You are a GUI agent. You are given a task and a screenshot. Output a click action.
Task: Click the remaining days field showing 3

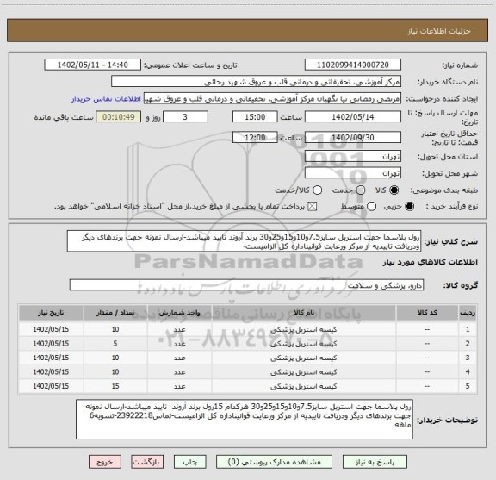[x=185, y=117]
